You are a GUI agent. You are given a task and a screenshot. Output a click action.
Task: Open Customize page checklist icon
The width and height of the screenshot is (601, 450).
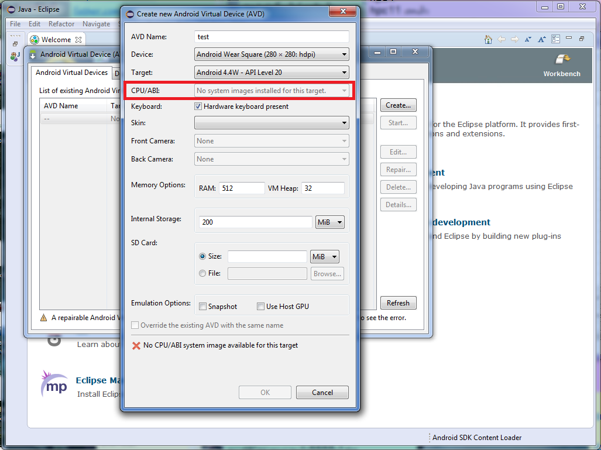pyautogui.click(x=555, y=39)
